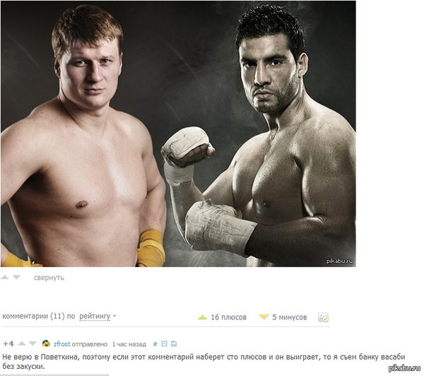Click the document checkmark icon beside 5 минусов
Screen dimensions: 424x376
[x=323, y=317]
